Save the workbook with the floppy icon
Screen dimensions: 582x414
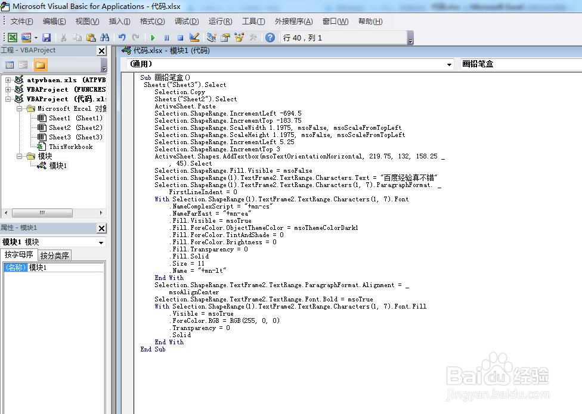coord(47,38)
